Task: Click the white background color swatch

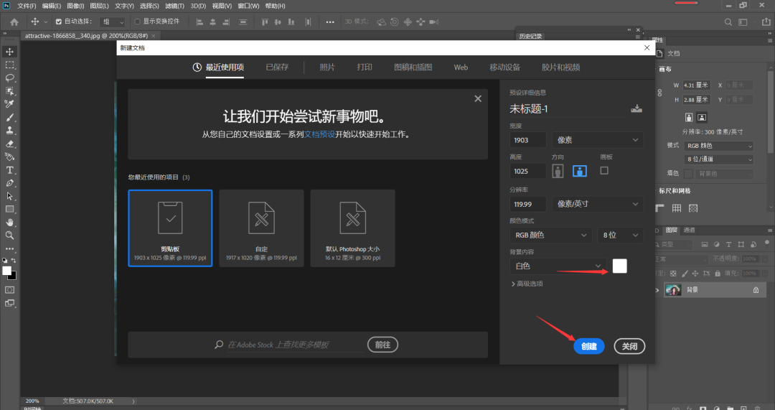Action: point(619,266)
